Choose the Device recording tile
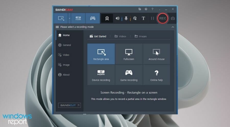 (101, 75)
